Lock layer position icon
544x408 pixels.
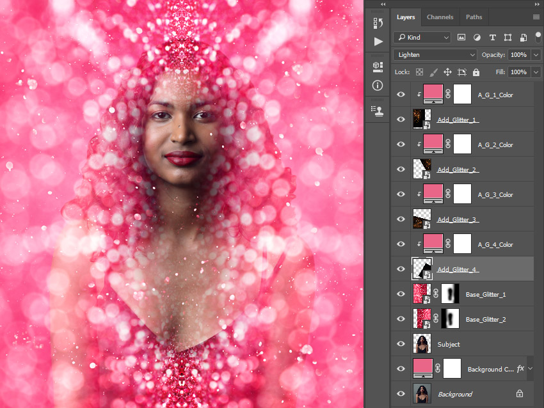point(447,72)
